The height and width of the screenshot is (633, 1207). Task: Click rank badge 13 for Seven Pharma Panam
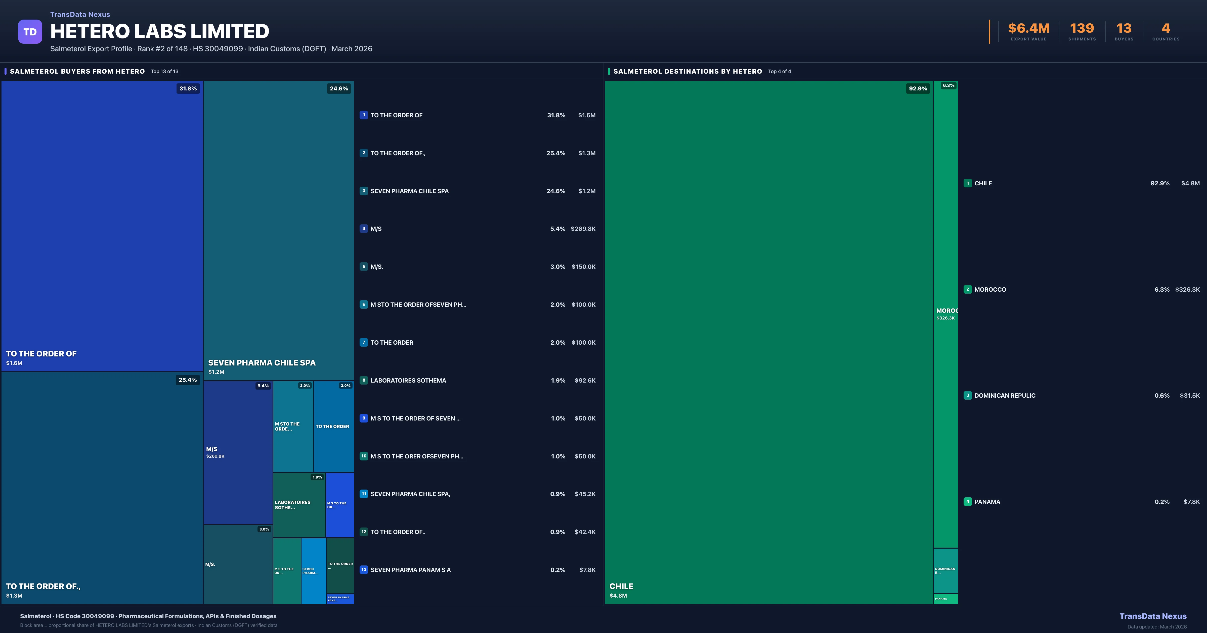(x=364, y=570)
